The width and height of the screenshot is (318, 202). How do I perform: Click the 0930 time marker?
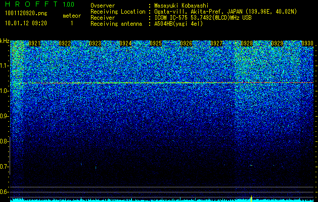pos(307,43)
